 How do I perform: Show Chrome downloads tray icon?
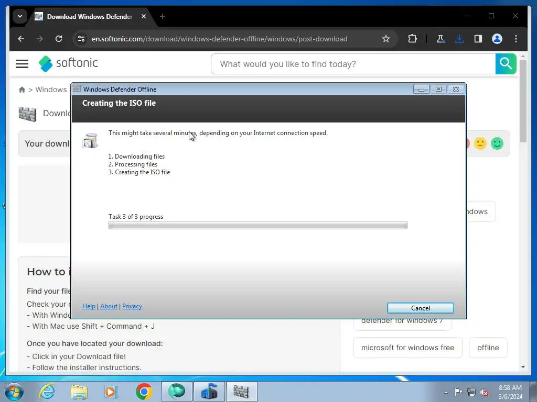(x=459, y=39)
